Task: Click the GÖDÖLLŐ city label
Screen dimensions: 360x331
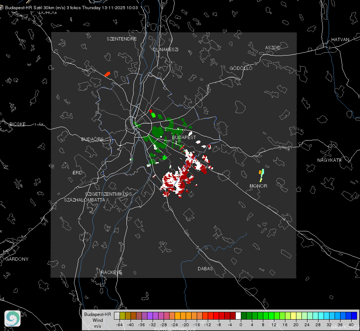Action: 241,68
